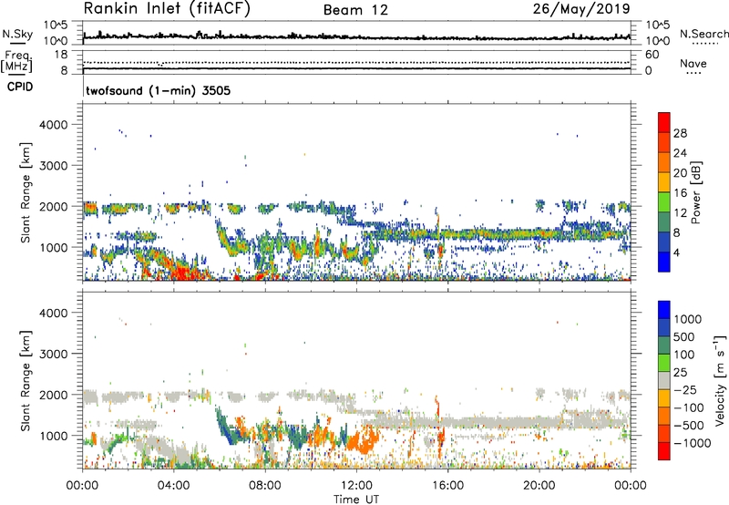Click the '28' tick on the Power colorbar
Viewport: 729px width, 505px height.
tap(680, 133)
